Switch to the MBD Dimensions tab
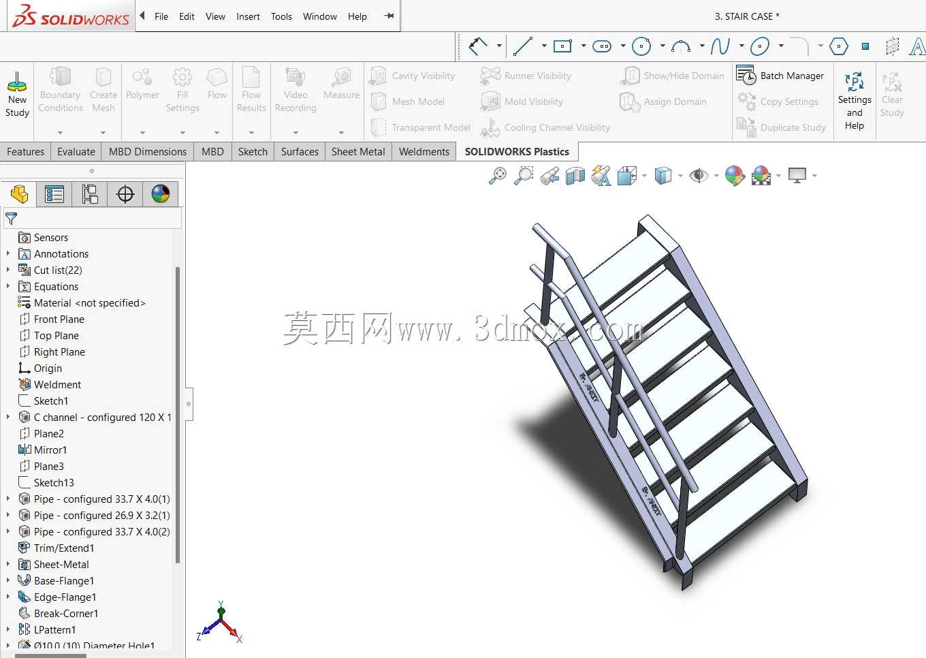 [x=148, y=152]
